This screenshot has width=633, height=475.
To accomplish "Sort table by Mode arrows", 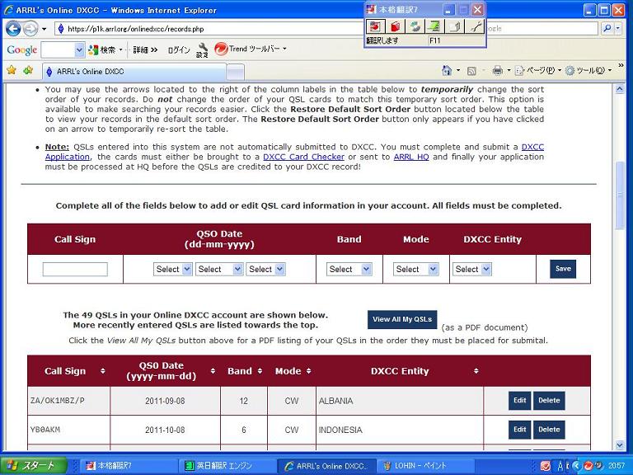I will coord(308,371).
